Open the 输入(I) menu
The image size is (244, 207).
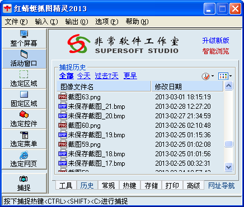point(46,22)
